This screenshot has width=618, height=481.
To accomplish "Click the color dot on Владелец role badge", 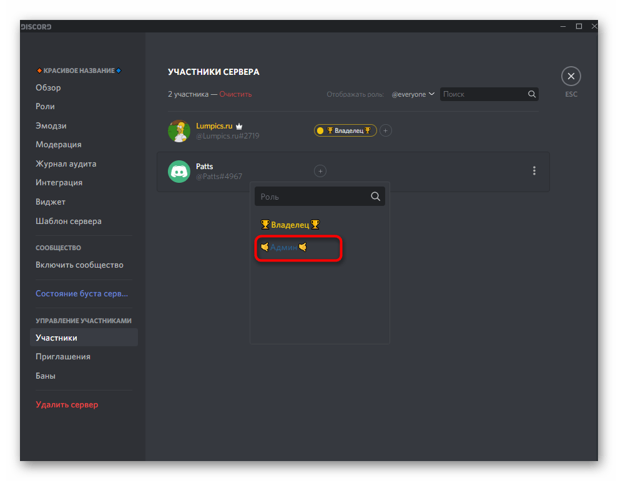I will (320, 130).
